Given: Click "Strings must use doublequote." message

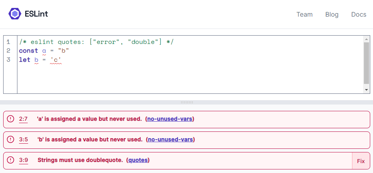Looking at the screenshot, I should pyautogui.click(x=80, y=160).
